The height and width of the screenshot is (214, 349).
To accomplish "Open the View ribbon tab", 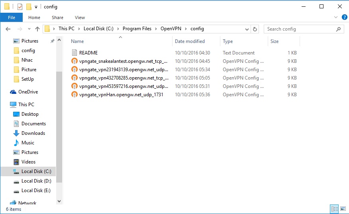I will [x=80, y=18].
